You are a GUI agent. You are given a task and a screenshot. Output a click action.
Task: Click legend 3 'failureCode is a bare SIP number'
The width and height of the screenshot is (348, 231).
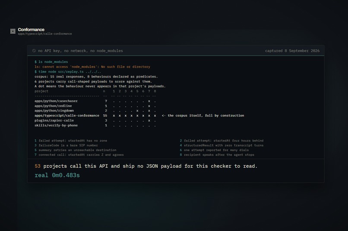tap(66, 145)
